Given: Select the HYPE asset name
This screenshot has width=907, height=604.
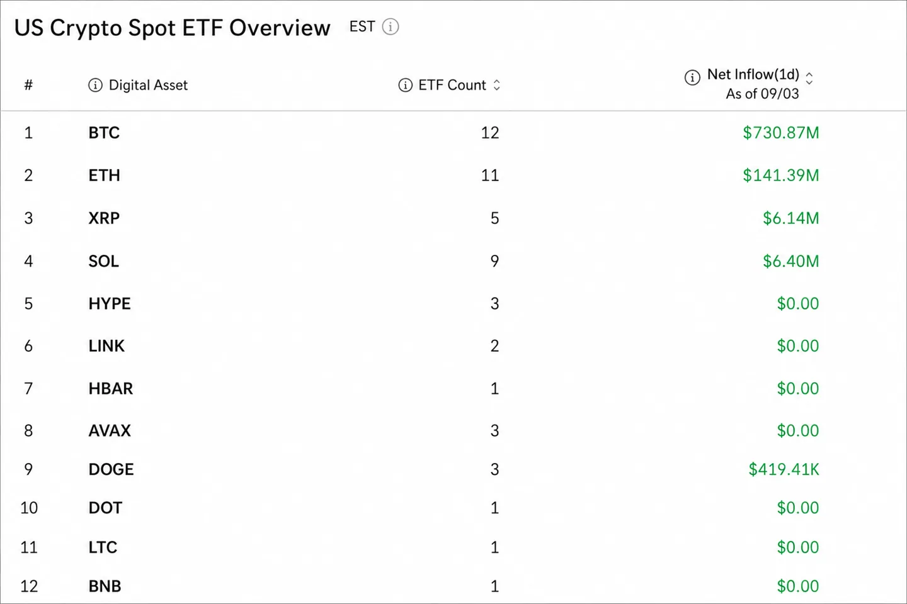Looking at the screenshot, I should pyautogui.click(x=110, y=303).
